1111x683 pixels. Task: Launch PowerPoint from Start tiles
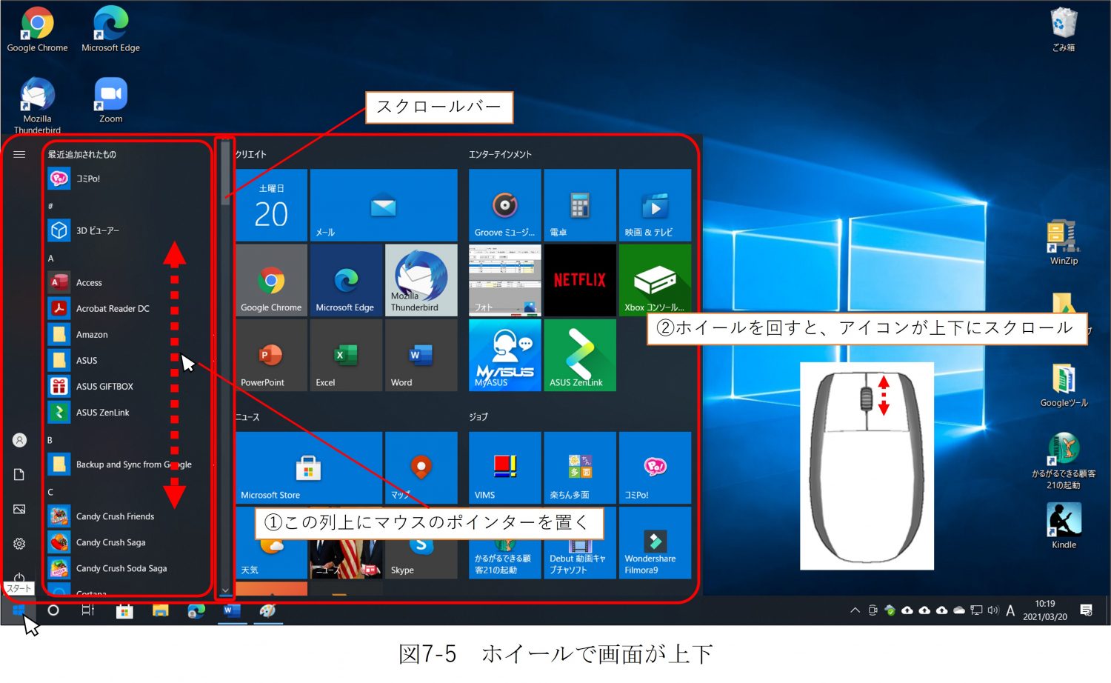point(271,355)
